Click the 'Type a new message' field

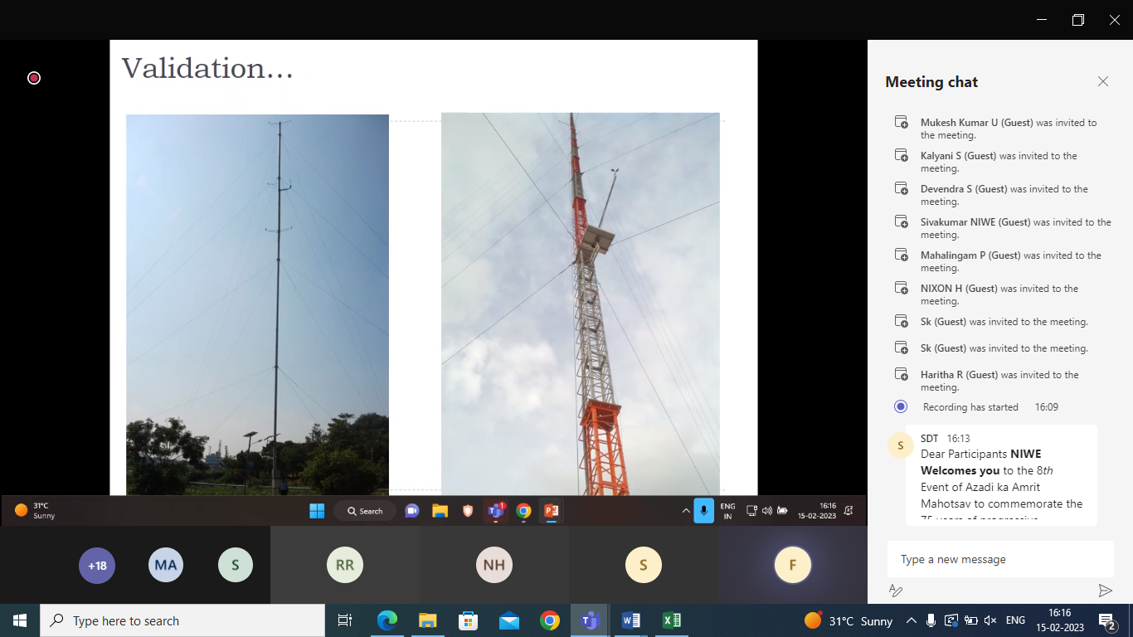point(999,559)
